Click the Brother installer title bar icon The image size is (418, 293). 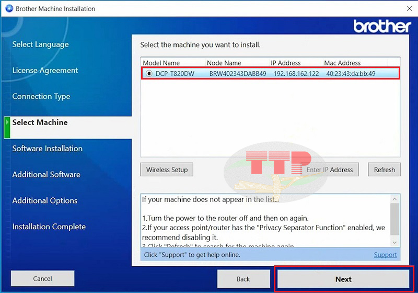click(x=9, y=8)
